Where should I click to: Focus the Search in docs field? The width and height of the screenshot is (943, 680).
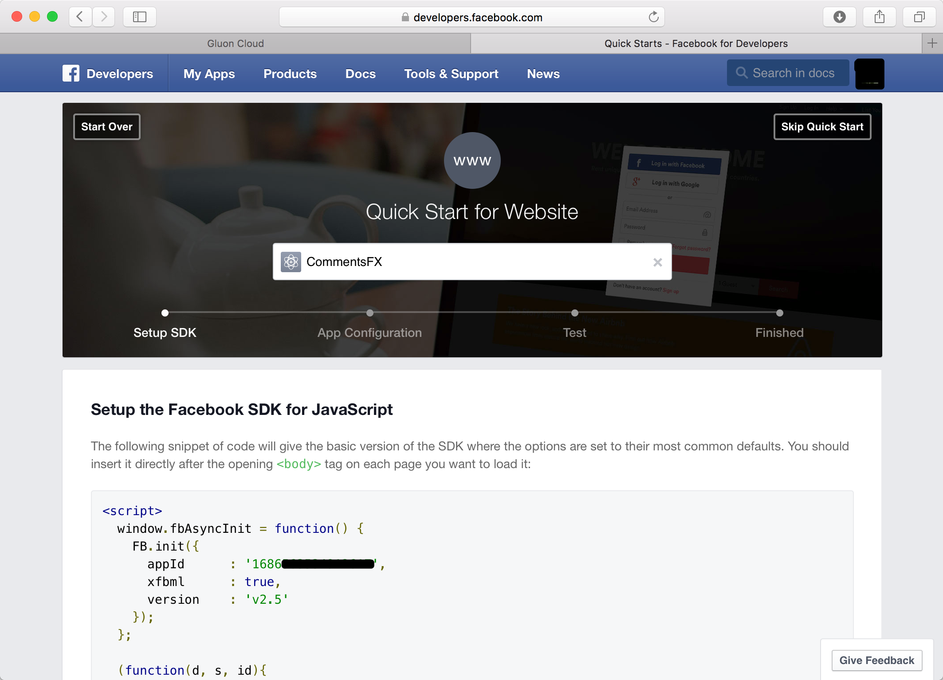click(788, 73)
